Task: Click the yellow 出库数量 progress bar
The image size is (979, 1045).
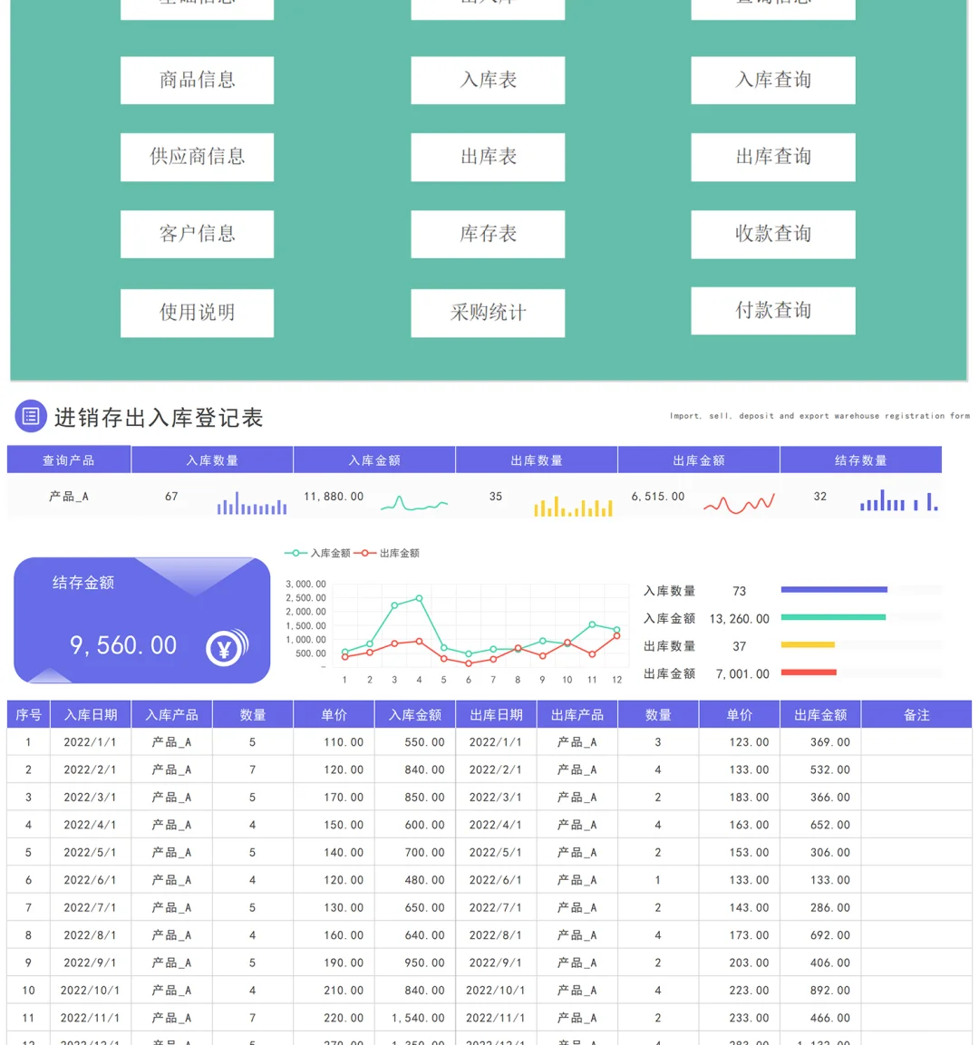Action: 808,645
